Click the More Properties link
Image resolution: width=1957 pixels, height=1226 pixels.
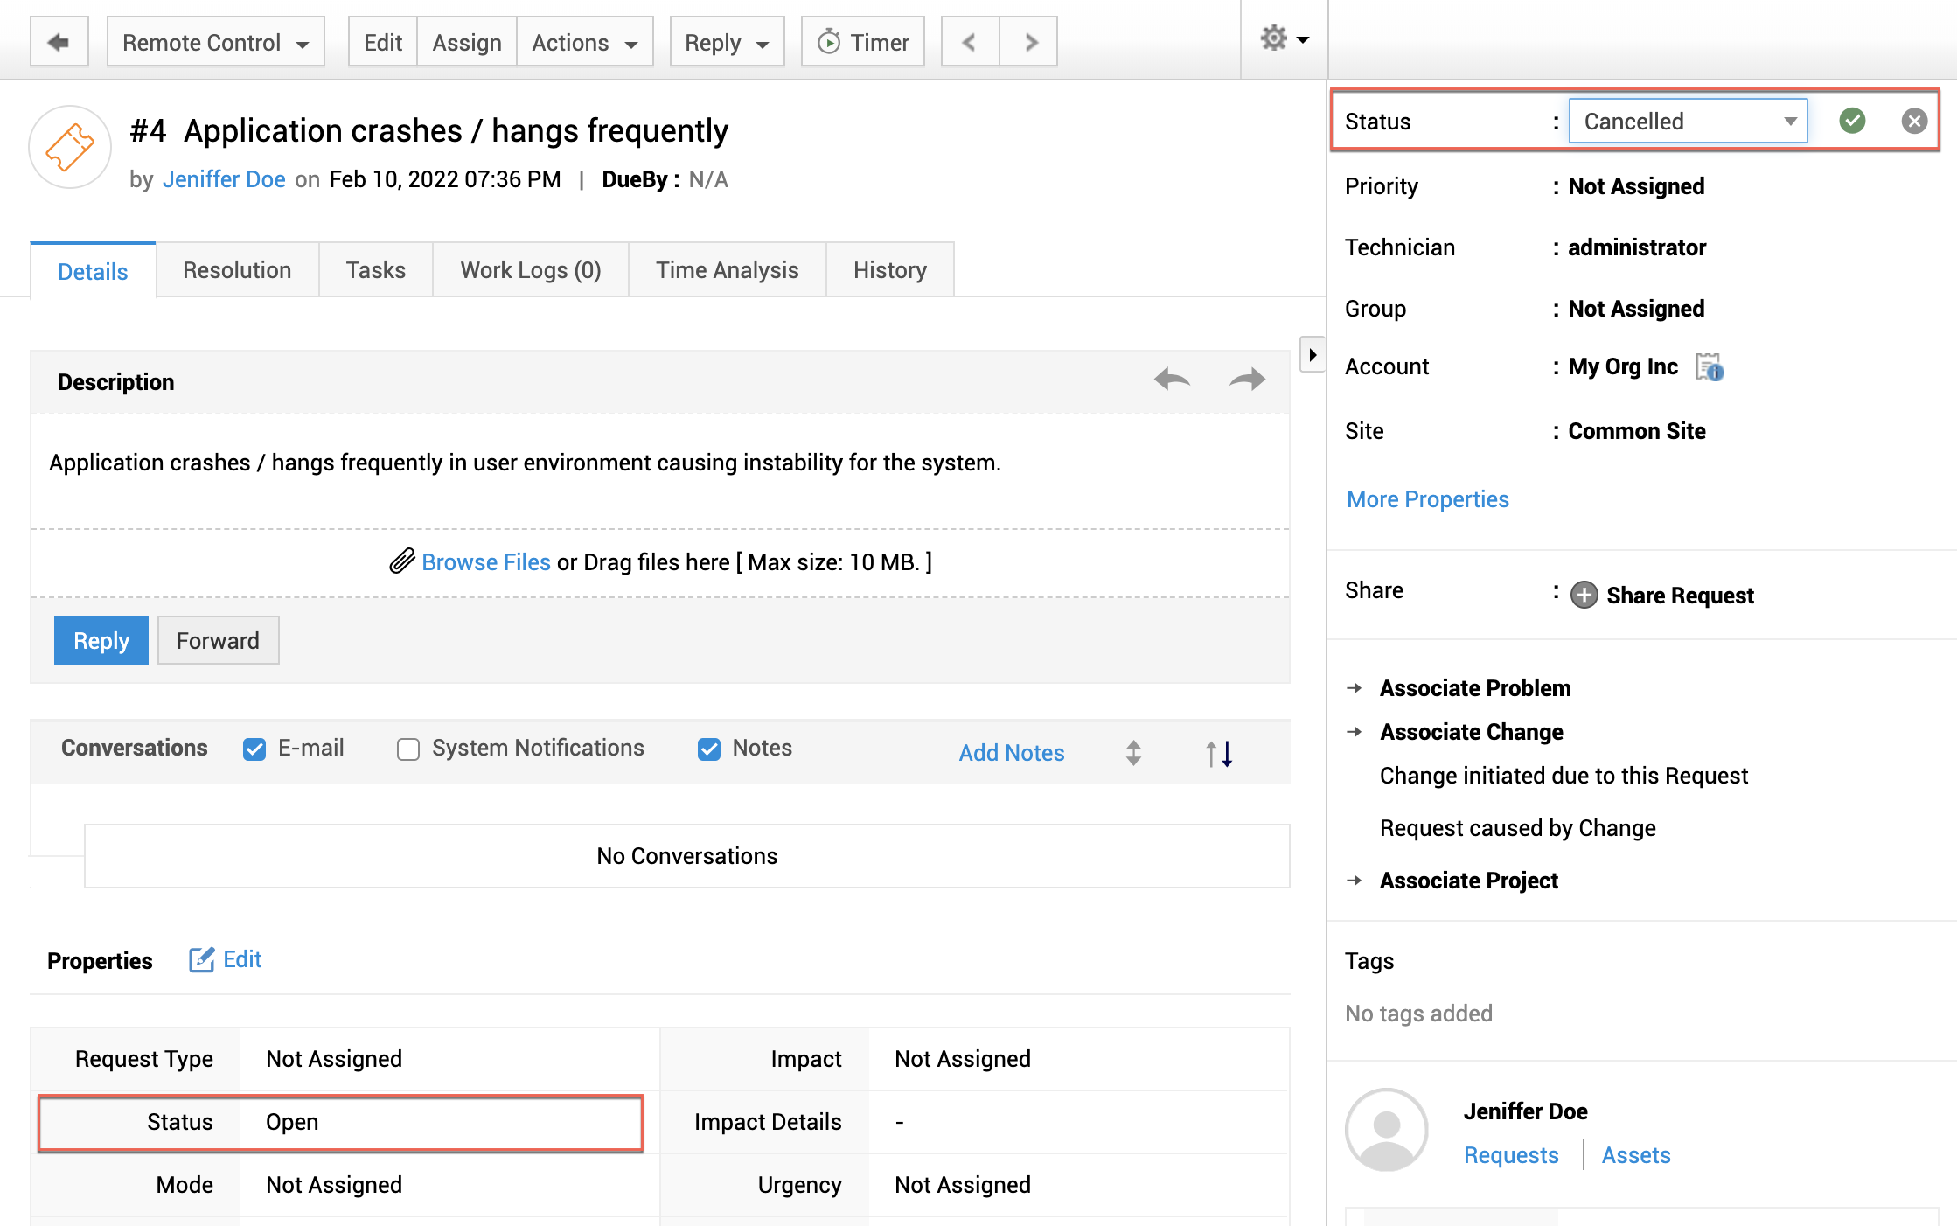pyautogui.click(x=1427, y=499)
